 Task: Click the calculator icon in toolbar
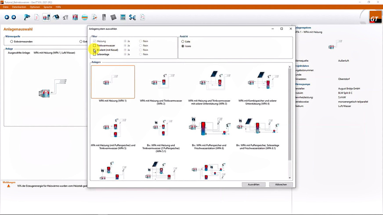coord(123,18)
